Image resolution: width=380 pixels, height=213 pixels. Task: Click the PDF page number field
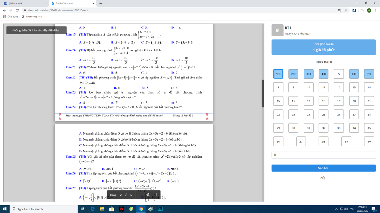(121, 195)
